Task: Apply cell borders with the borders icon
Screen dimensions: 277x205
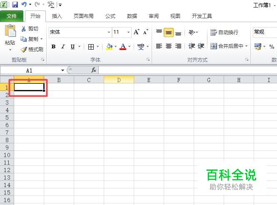Action: point(91,47)
